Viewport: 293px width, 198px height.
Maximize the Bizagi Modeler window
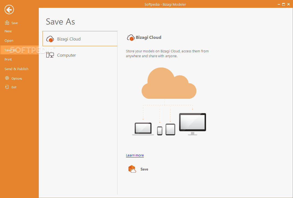point(284,4)
